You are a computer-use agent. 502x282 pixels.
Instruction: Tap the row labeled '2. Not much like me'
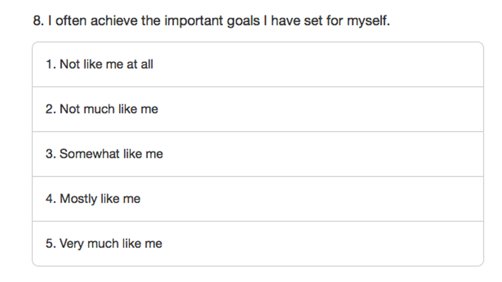[x=258, y=109]
